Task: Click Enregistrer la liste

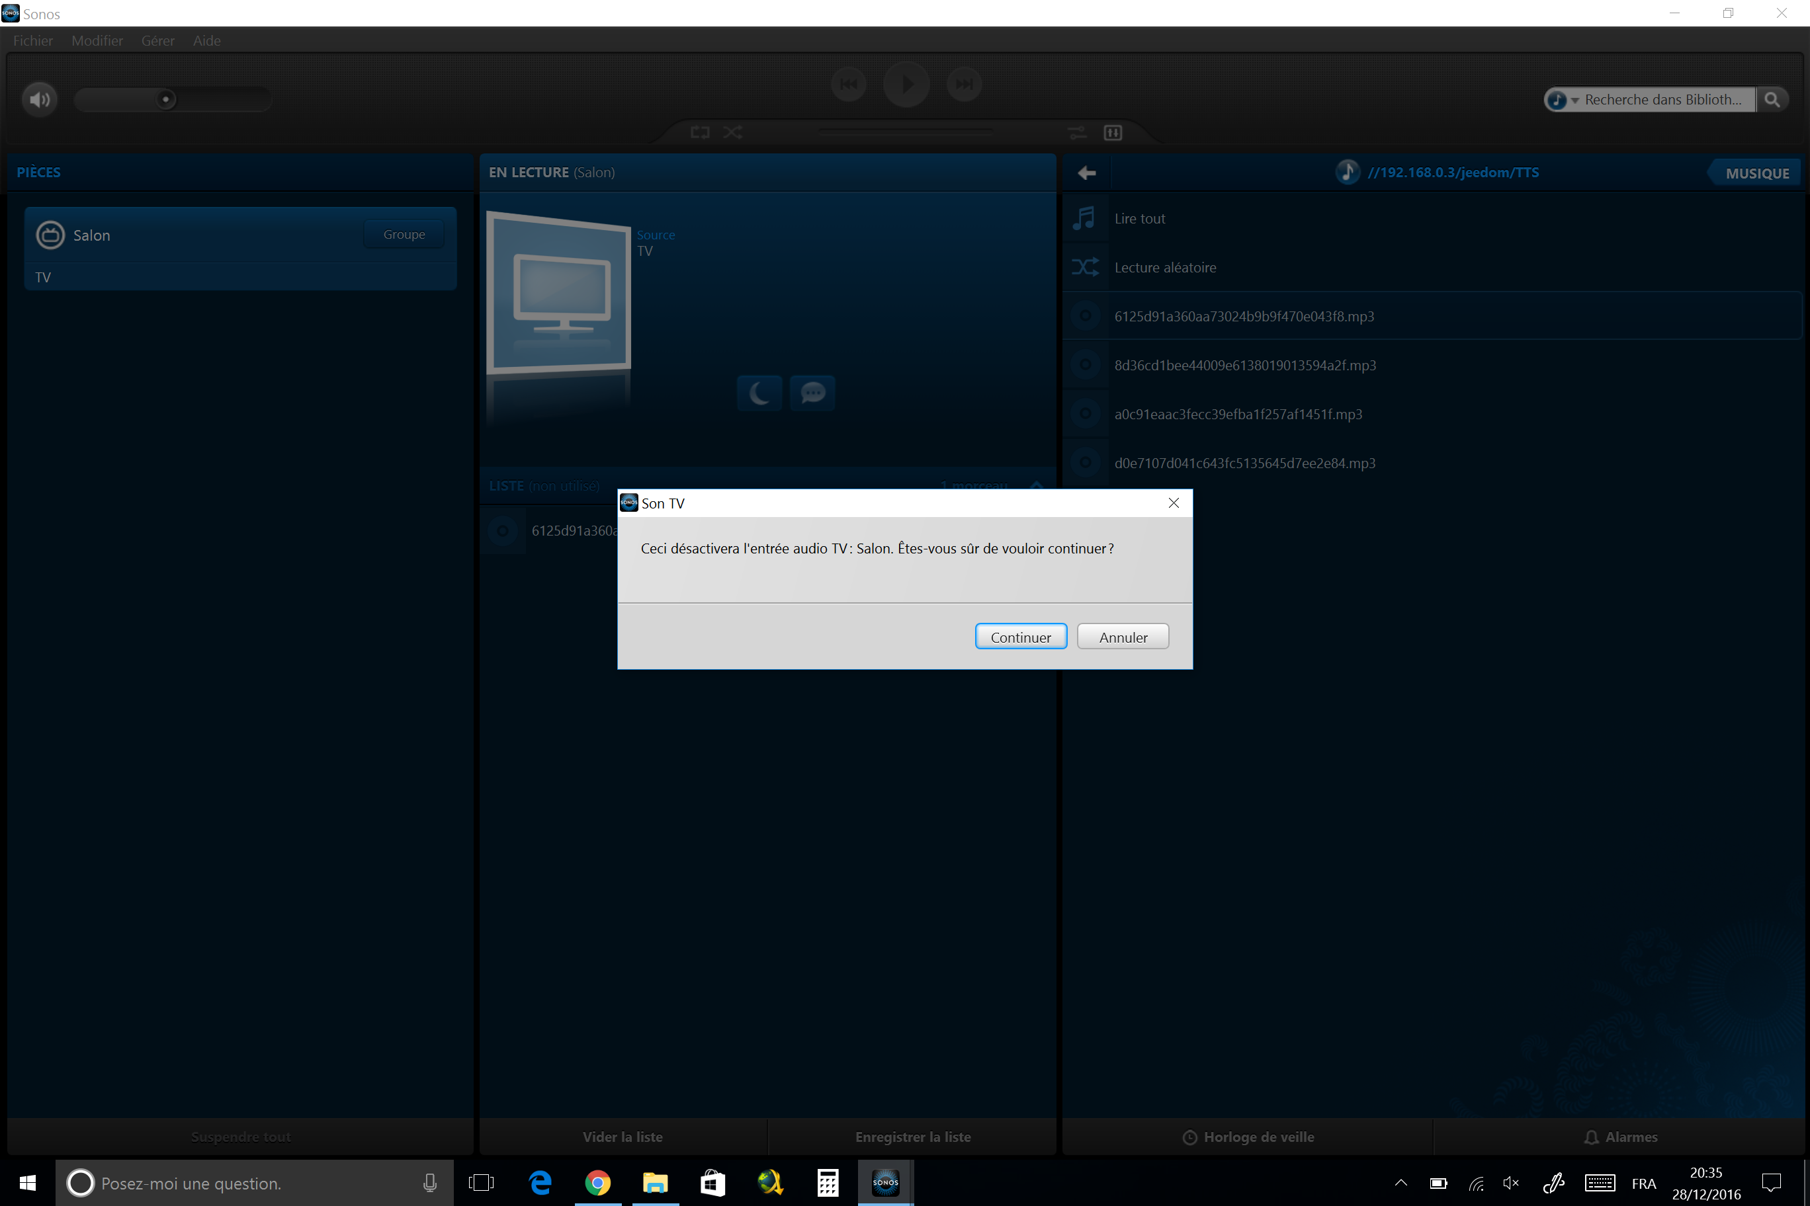Action: tap(913, 1137)
